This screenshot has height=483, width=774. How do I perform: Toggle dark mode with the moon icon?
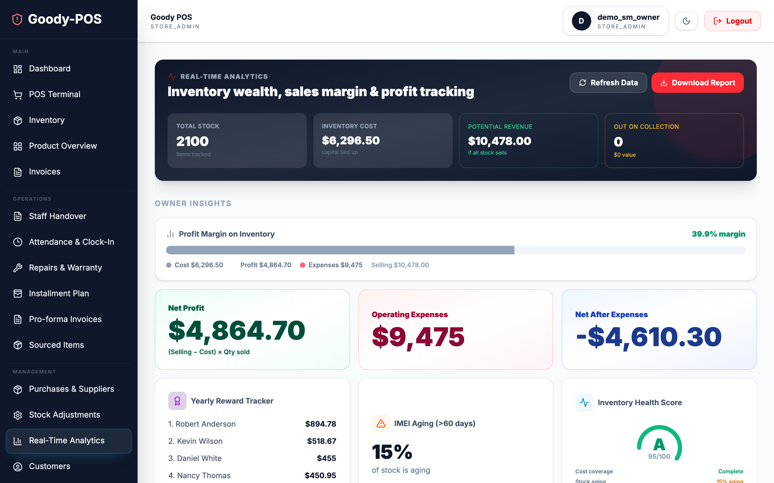pos(686,21)
